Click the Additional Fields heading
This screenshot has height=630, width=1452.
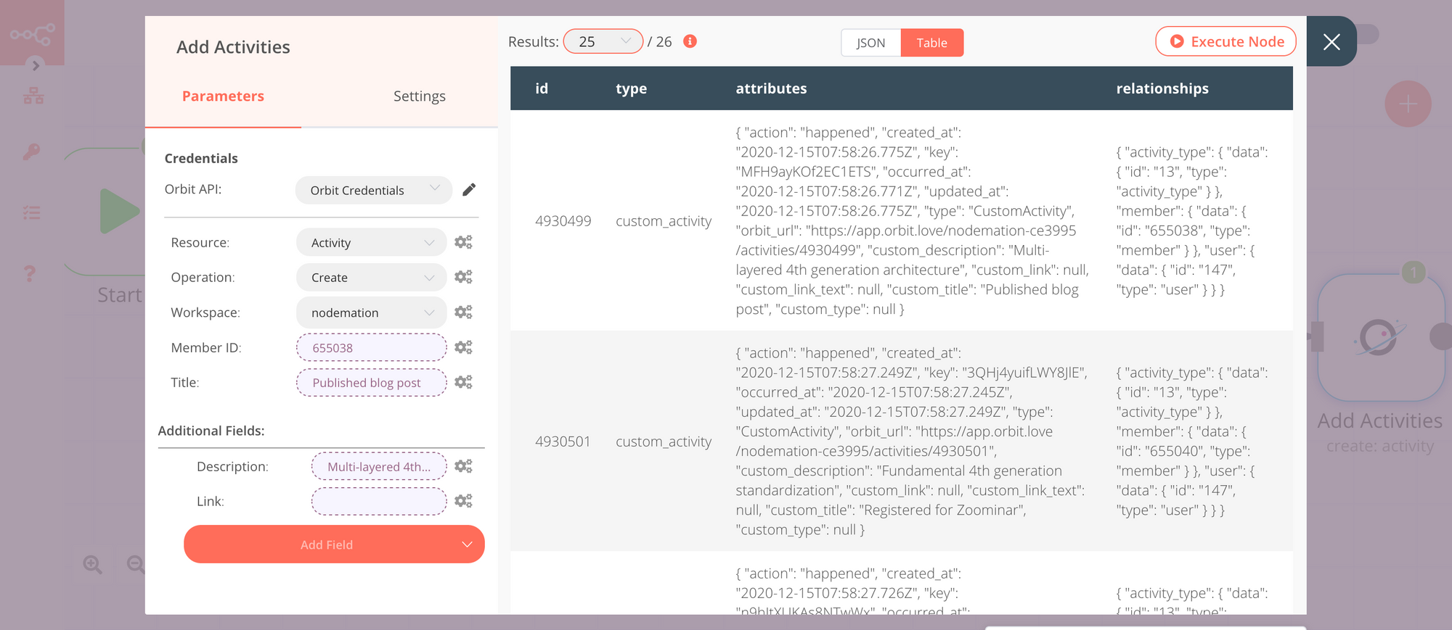211,431
